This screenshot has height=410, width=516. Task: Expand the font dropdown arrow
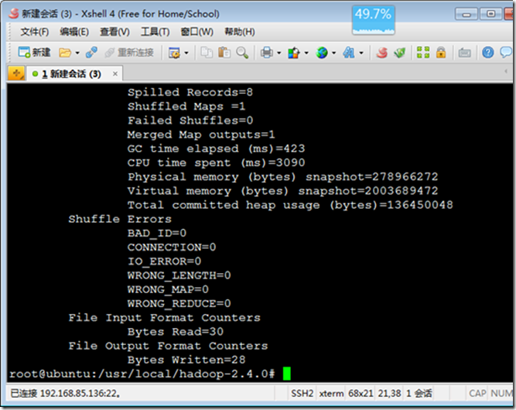coord(361,53)
